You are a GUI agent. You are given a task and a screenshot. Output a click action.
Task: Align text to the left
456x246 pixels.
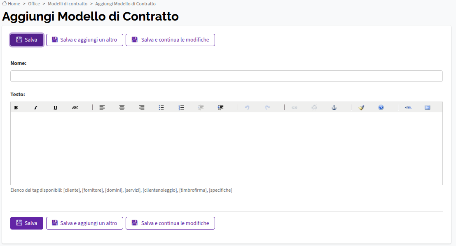click(102, 107)
